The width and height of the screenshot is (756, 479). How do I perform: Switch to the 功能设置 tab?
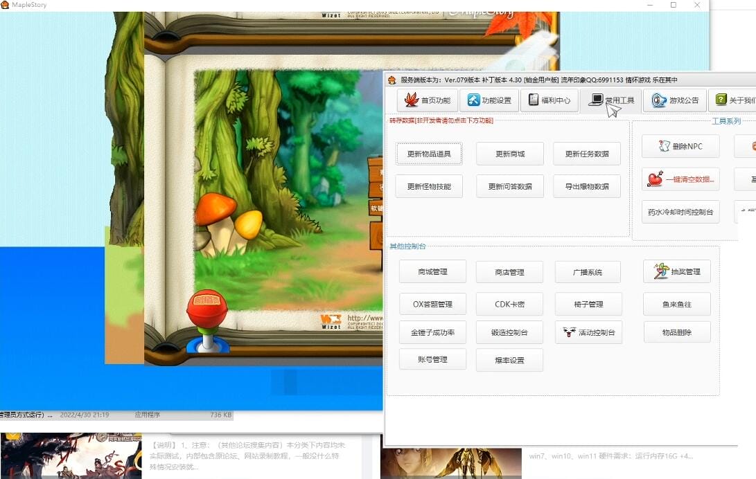tap(489, 100)
